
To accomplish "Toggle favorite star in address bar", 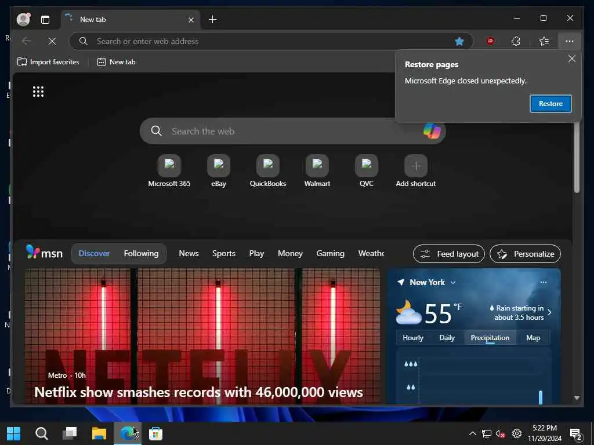I will [x=459, y=41].
